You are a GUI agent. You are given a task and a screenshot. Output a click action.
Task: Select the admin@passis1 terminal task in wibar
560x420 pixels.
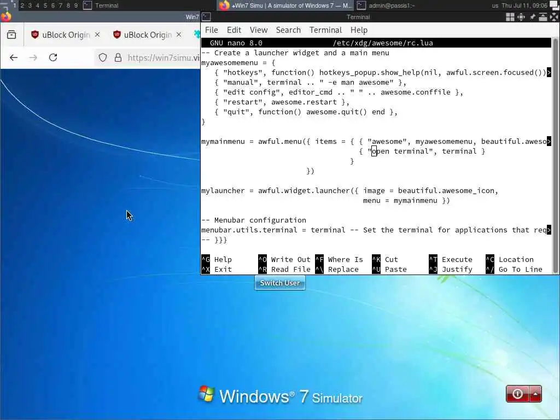click(x=386, y=5)
